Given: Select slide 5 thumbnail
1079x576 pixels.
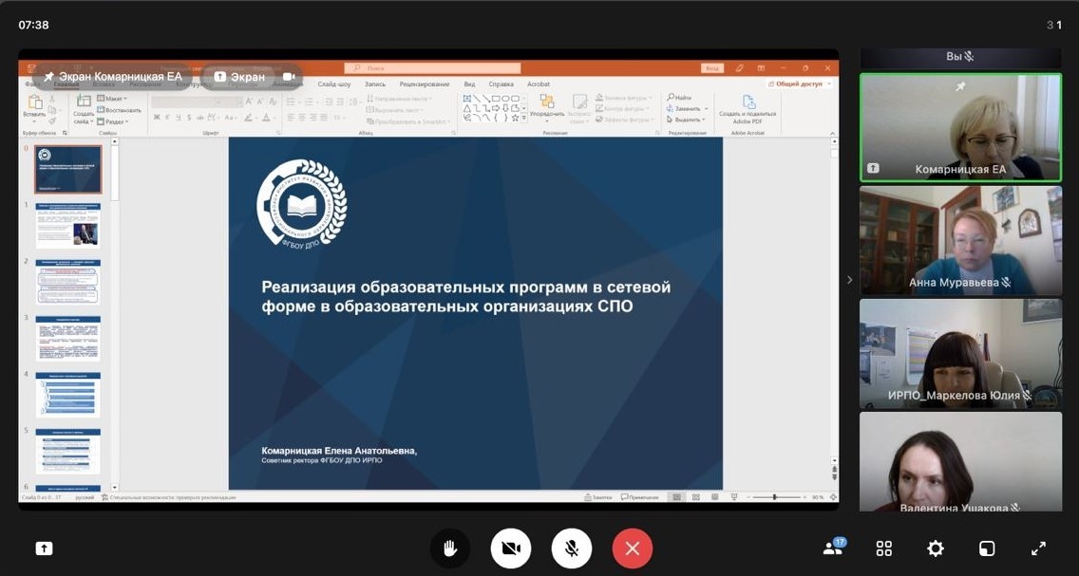Looking at the screenshot, I should 68,452.
